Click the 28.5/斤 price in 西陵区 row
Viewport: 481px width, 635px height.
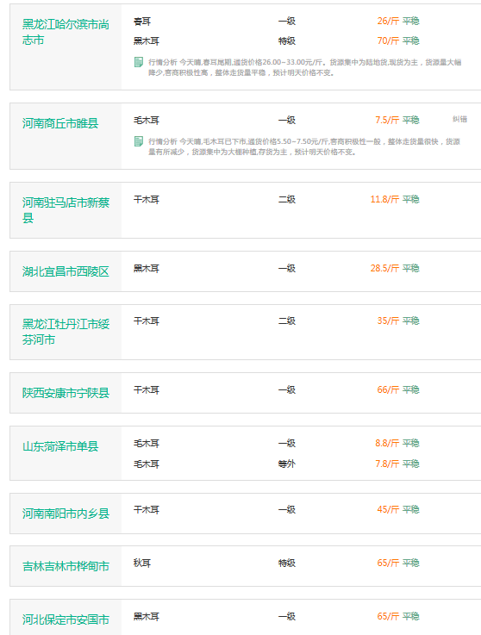click(384, 268)
